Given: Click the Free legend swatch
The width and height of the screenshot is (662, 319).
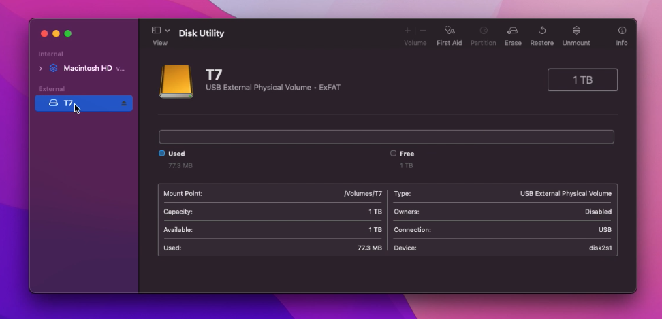Looking at the screenshot, I should click(393, 154).
